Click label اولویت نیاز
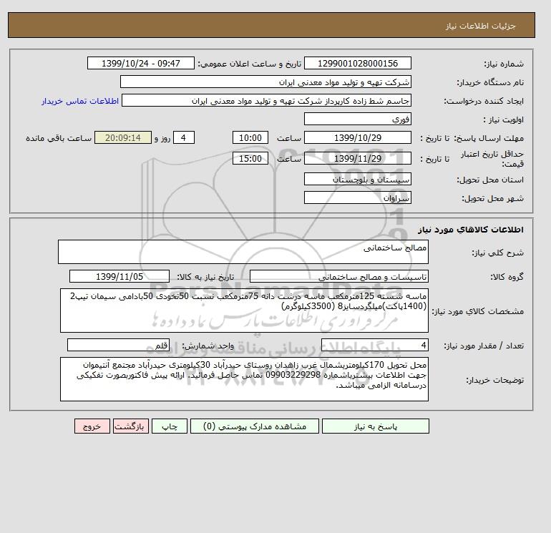Screen dimensions: 551x533 [x=504, y=119]
